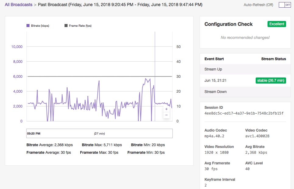The image size is (294, 189).
Task: Open the All Broadcasts breadcrumb link
Action: pyautogui.click(x=19, y=5)
